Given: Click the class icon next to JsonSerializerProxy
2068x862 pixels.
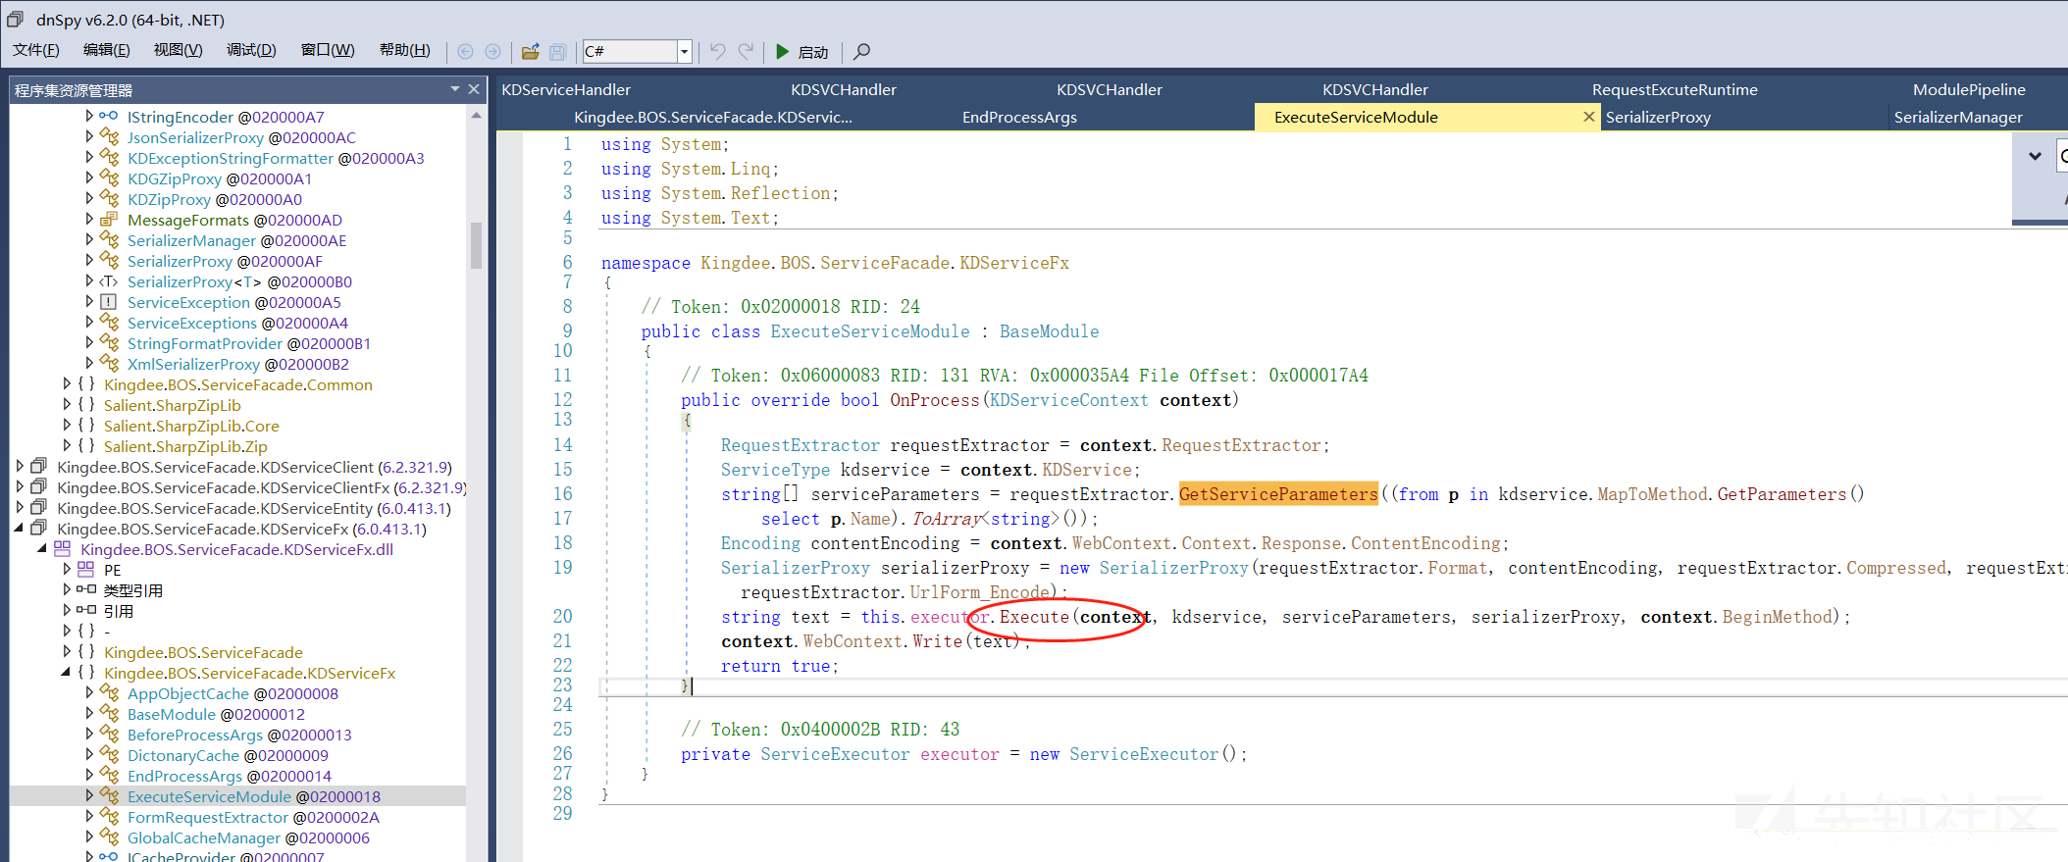Looking at the screenshot, I should [x=109, y=137].
